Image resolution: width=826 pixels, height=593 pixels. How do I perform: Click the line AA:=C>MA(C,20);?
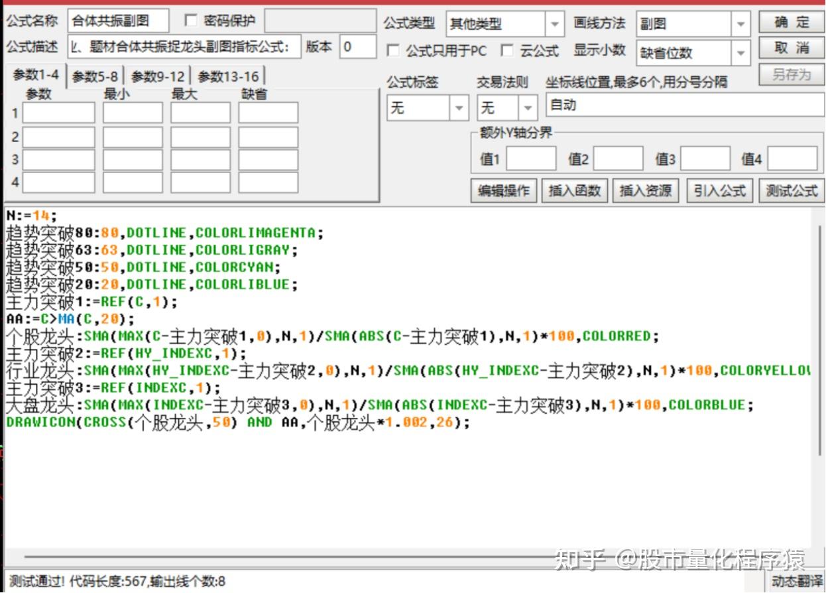70,319
